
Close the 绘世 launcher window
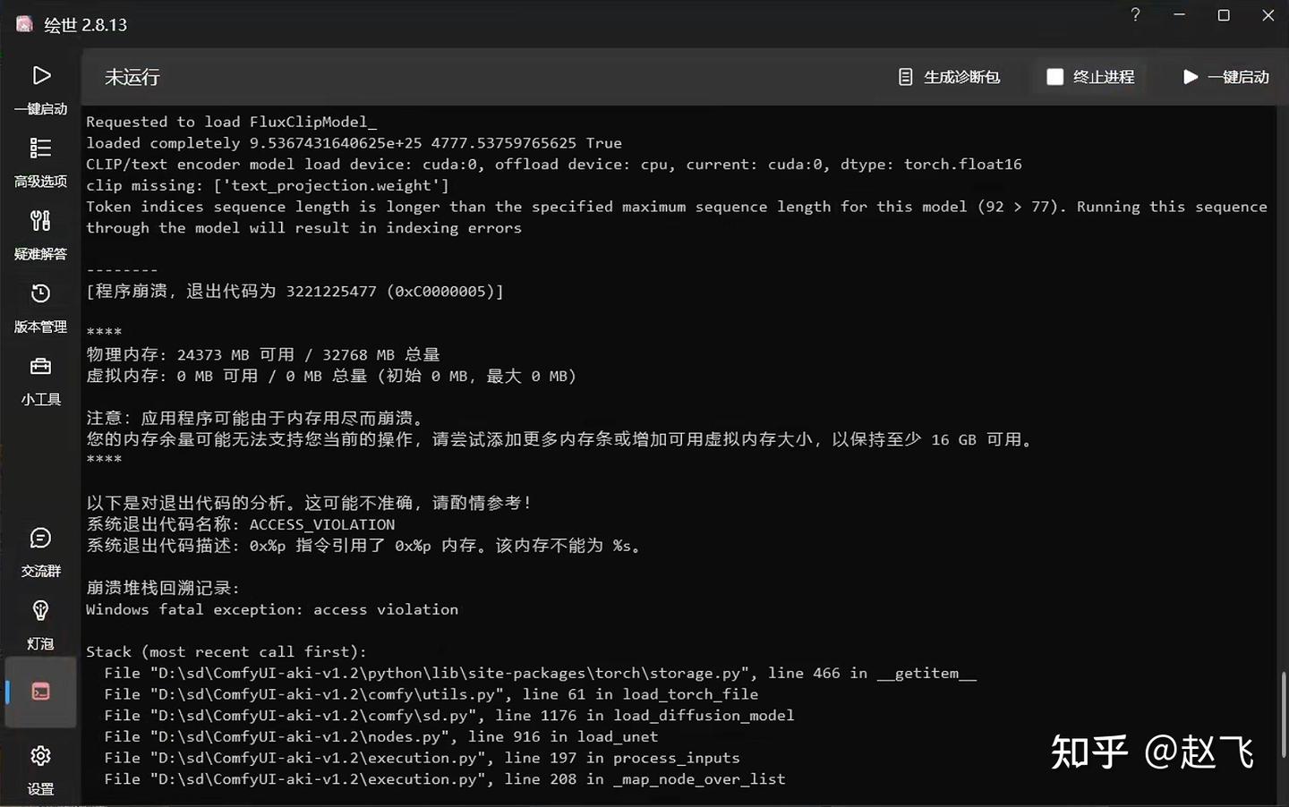[1268, 15]
